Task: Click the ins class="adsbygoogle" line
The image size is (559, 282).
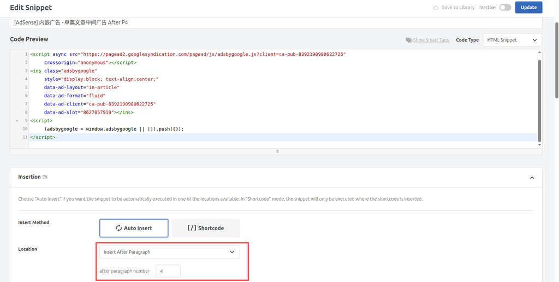Action: click(63, 70)
